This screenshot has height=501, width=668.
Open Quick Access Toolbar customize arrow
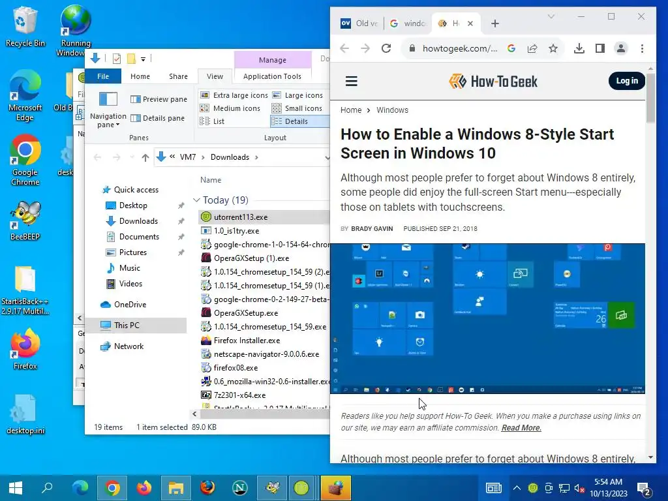point(143,59)
